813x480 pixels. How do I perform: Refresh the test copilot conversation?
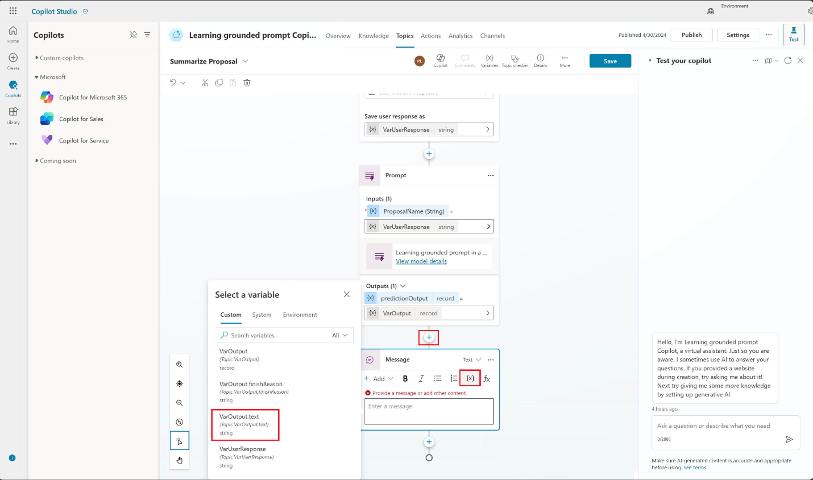787,61
